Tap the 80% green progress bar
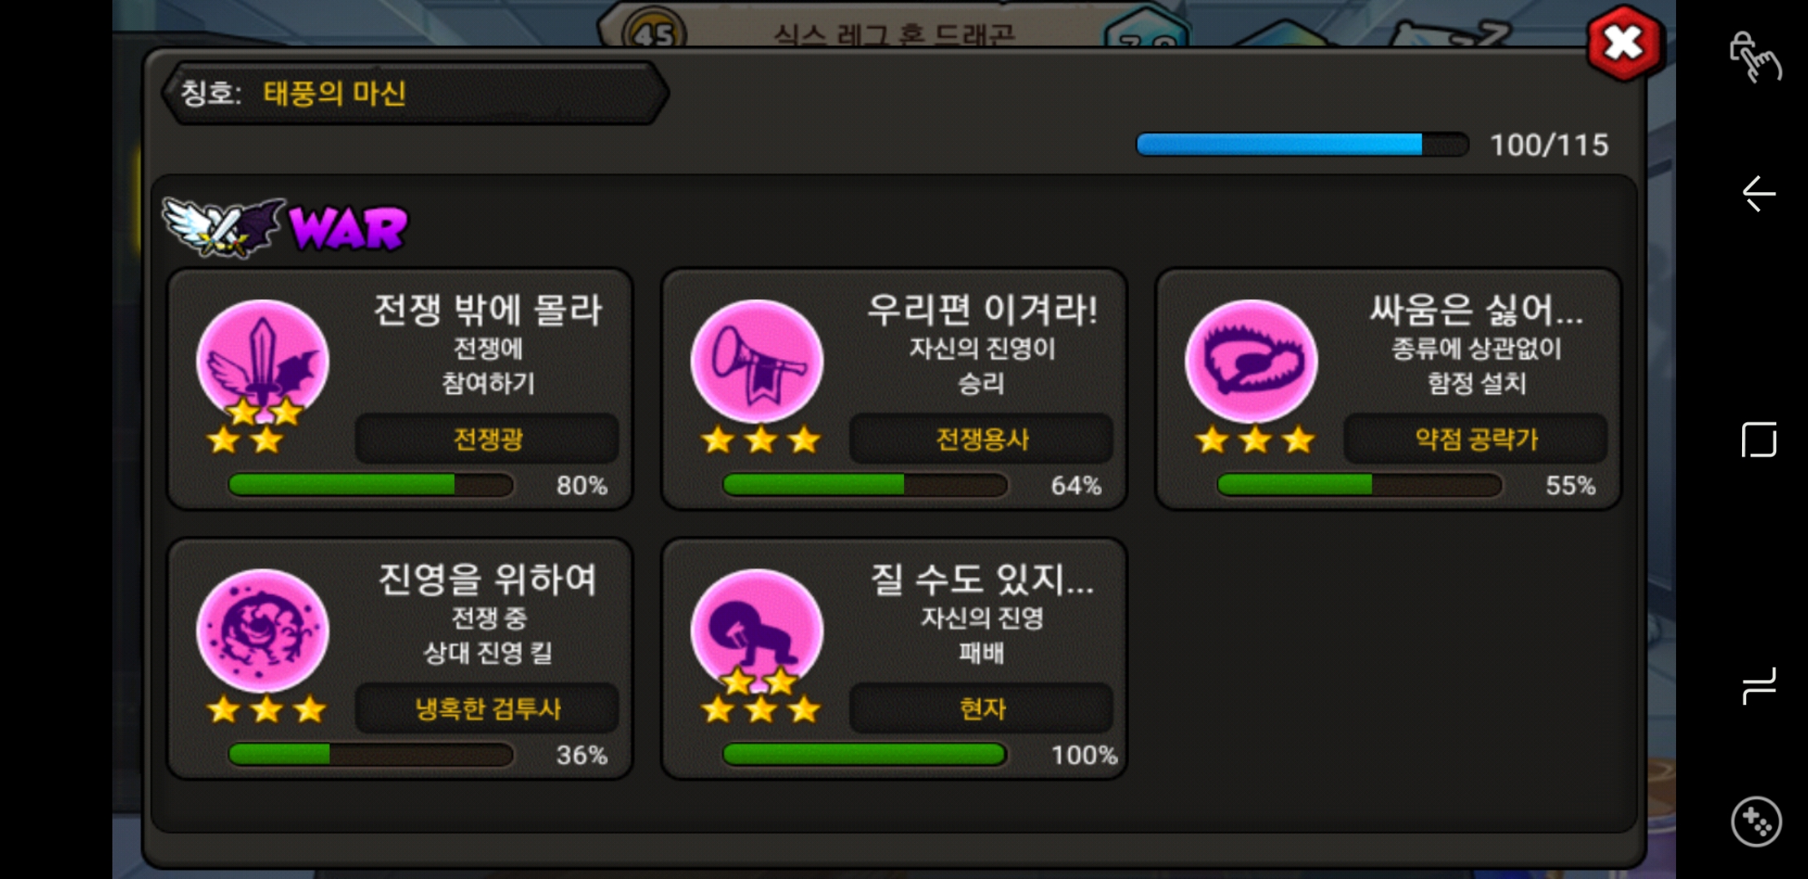This screenshot has width=1808, height=879. [x=371, y=485]
